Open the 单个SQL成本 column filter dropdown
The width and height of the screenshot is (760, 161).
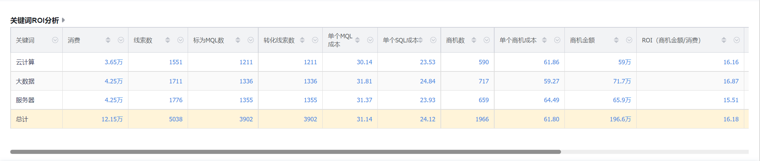433,40
